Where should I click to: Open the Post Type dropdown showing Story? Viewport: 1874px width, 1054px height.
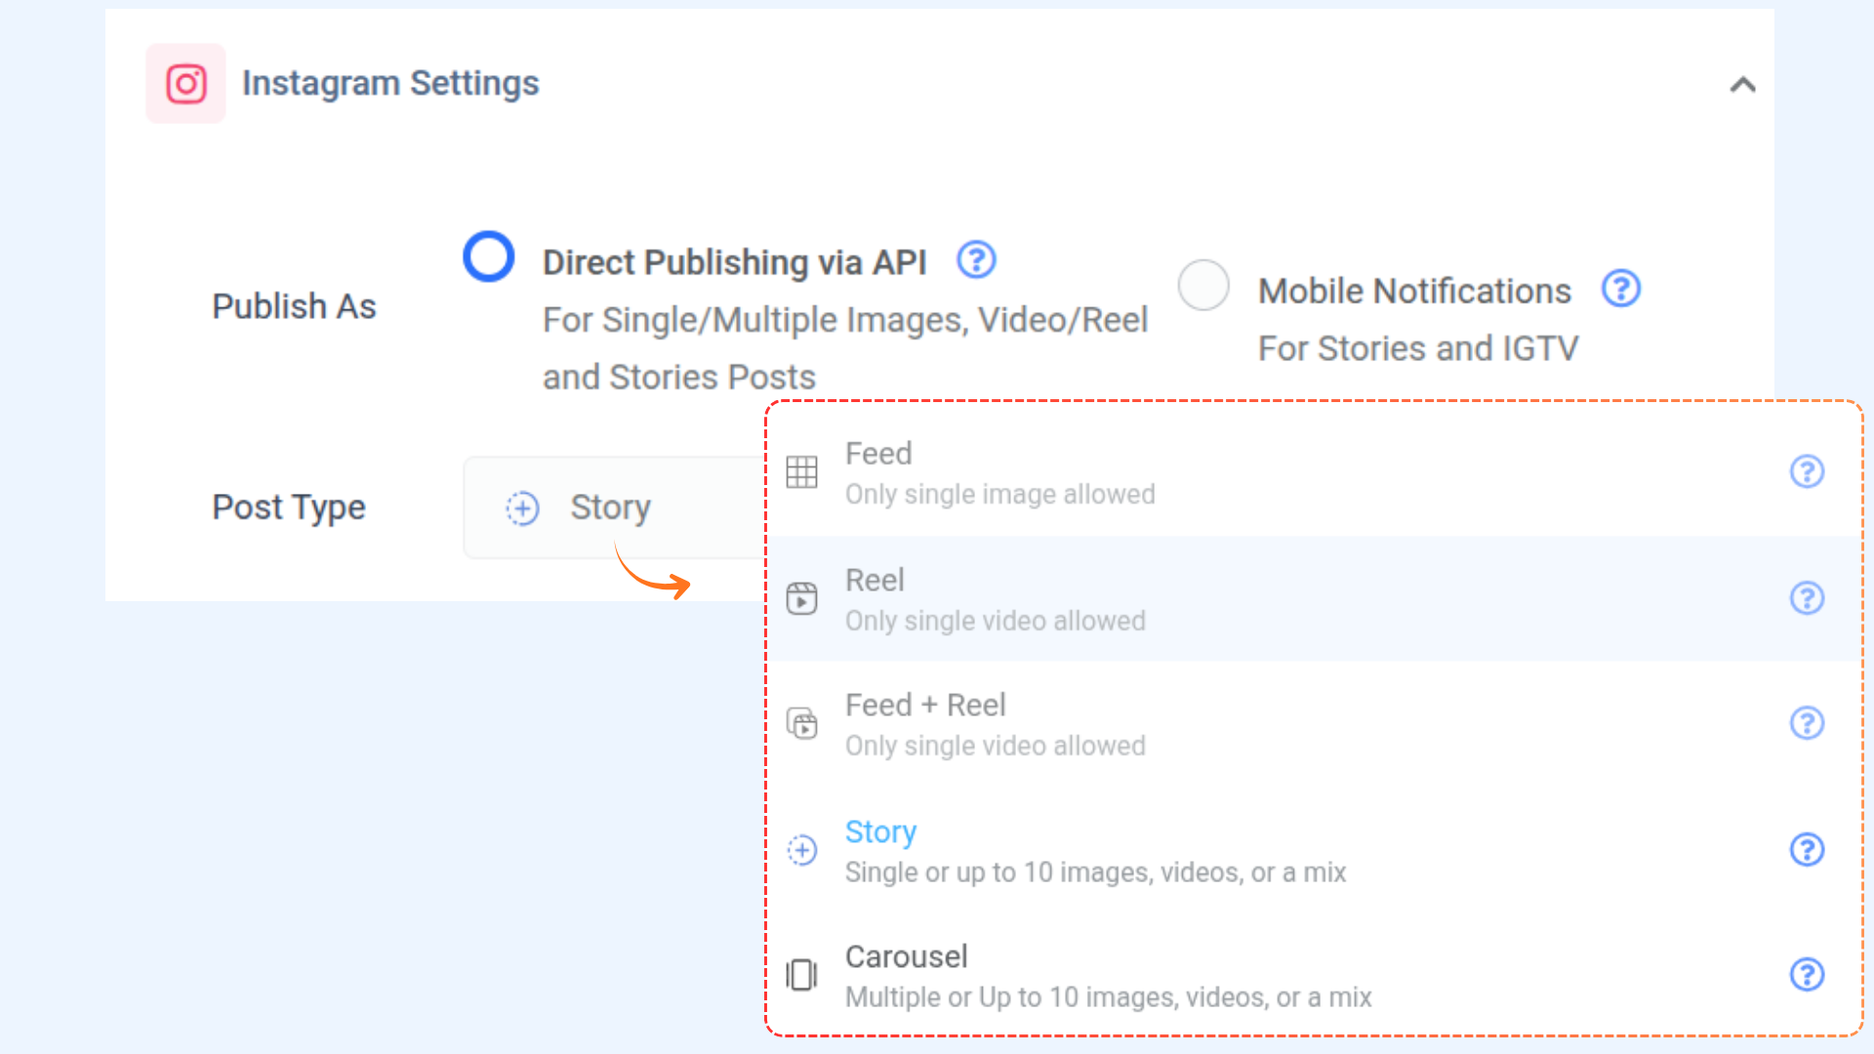pyautogui.click(x=611, y=507)
